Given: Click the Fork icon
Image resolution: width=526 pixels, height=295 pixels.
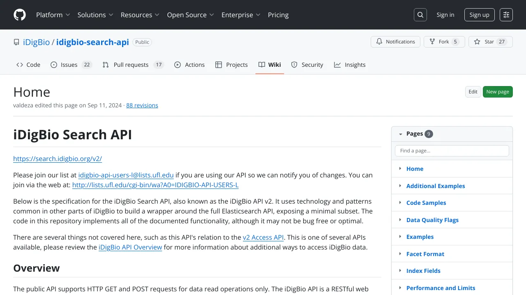Looking at the screenshot, I should [x=432, y=42].
